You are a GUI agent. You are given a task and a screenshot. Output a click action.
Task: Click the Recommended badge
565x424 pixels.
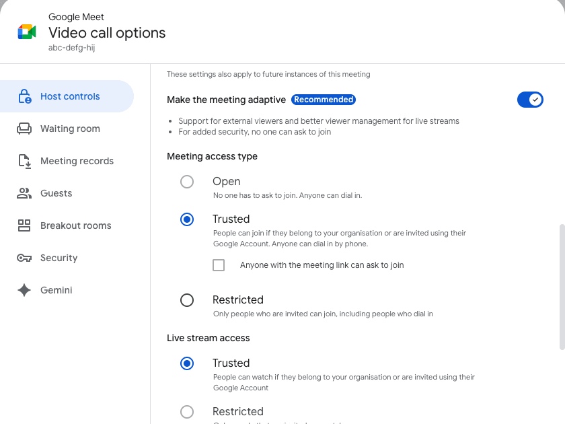pyautogui.click(x=324, y=100)
